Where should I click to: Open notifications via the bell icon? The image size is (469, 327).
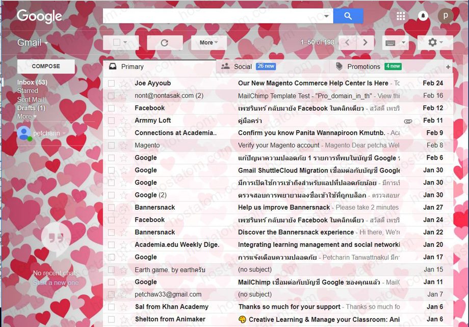423,16
